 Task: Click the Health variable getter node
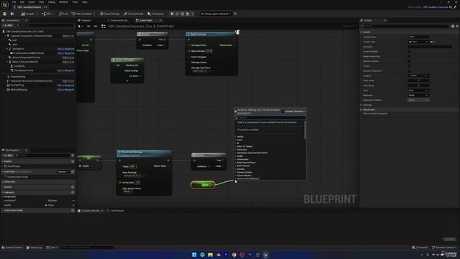(203, 185)
